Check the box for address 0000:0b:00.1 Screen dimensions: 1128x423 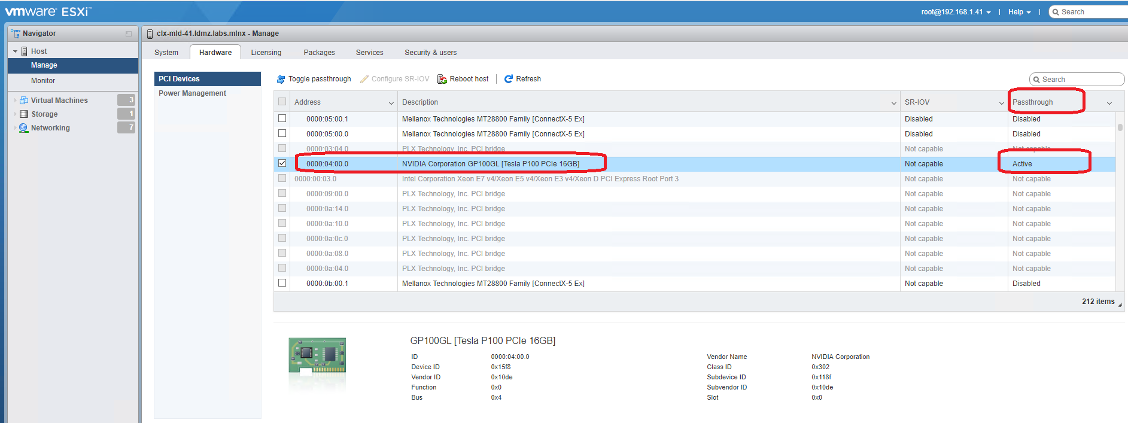282,283
